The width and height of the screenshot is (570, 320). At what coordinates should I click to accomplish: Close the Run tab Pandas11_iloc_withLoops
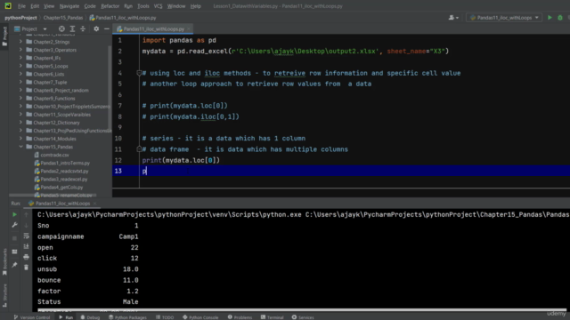[95, 204]
